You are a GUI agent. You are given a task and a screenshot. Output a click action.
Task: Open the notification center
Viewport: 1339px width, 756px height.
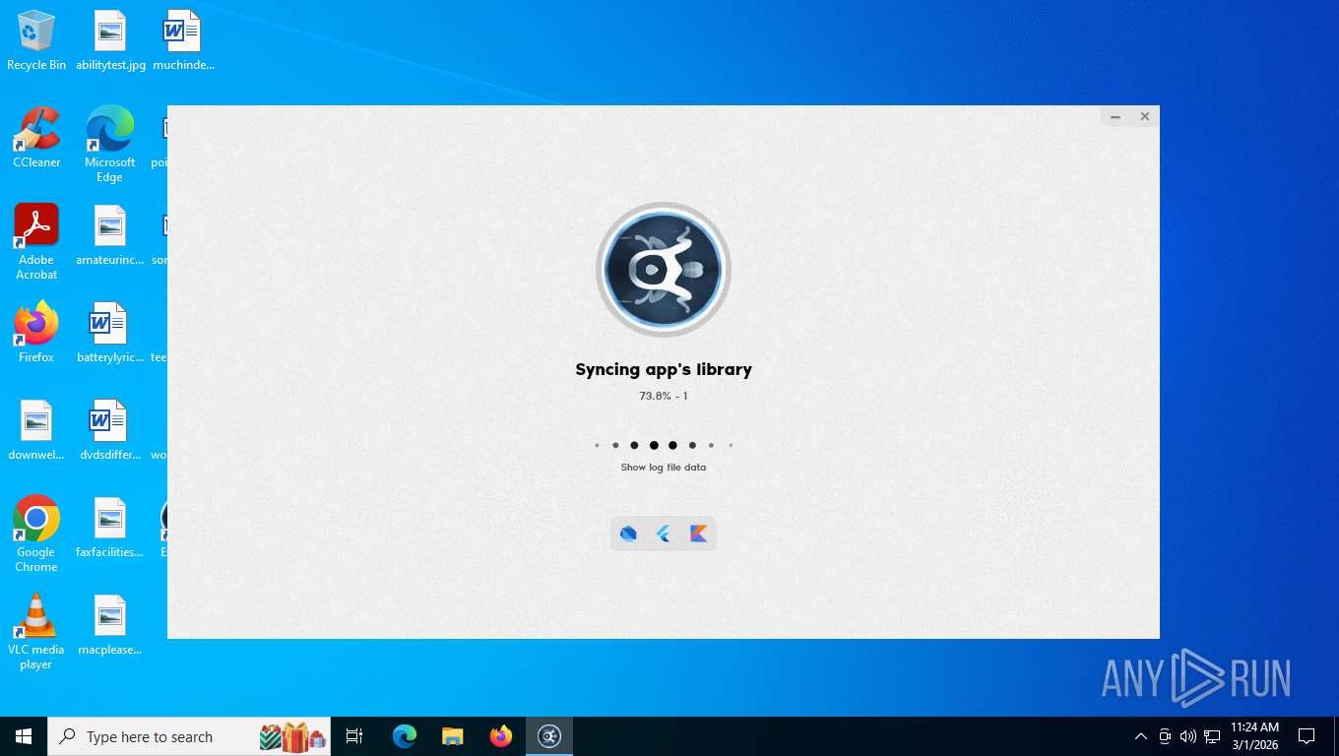point(1307,736)
